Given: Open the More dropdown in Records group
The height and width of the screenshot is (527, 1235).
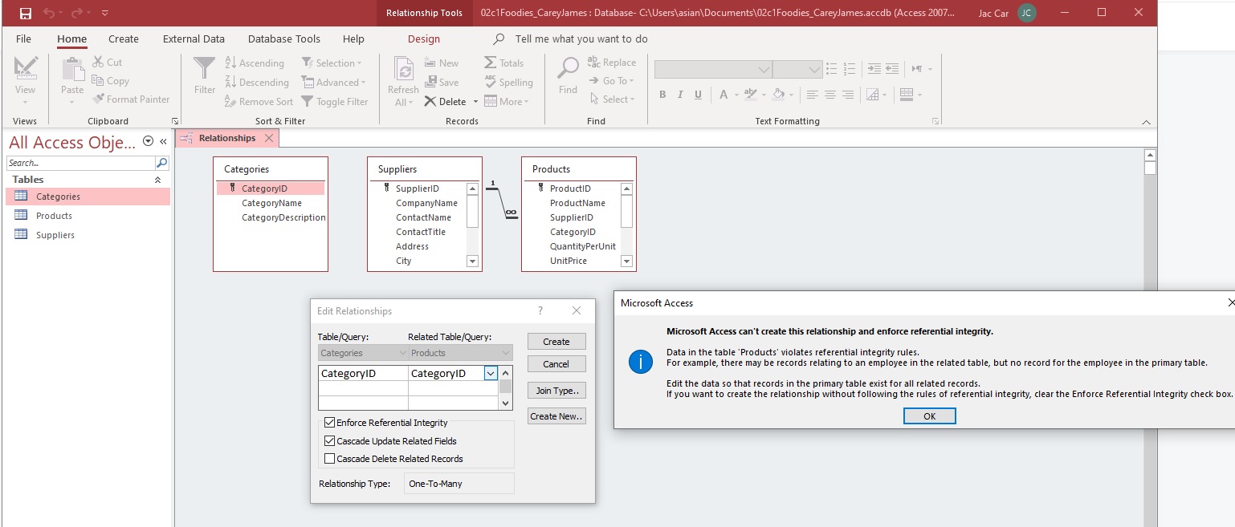Looking at the screenshot, I should click(507, 101).
